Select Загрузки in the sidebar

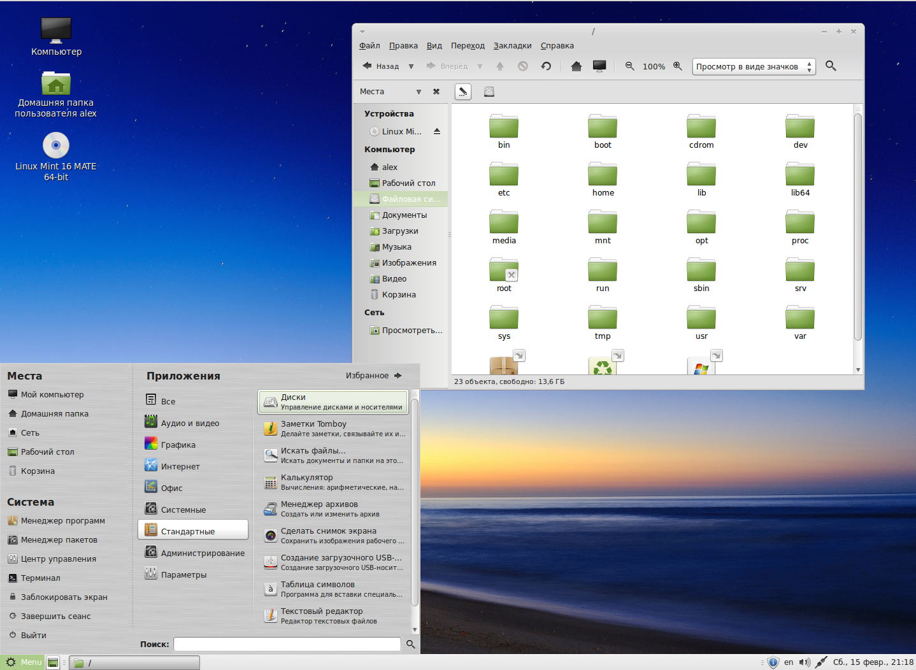tap(401, 231)
